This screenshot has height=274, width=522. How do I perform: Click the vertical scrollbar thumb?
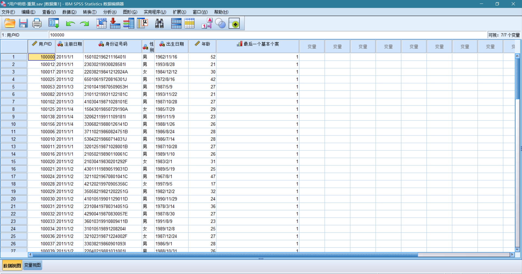517,78
